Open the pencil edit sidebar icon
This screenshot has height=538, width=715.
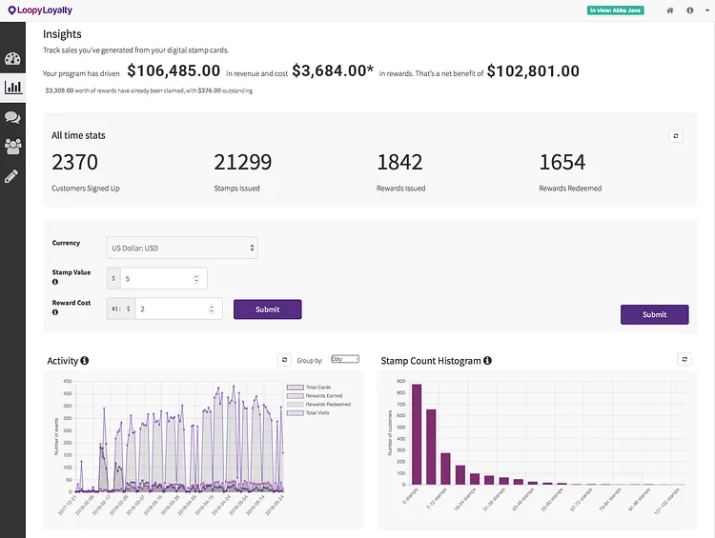point(11,176)
